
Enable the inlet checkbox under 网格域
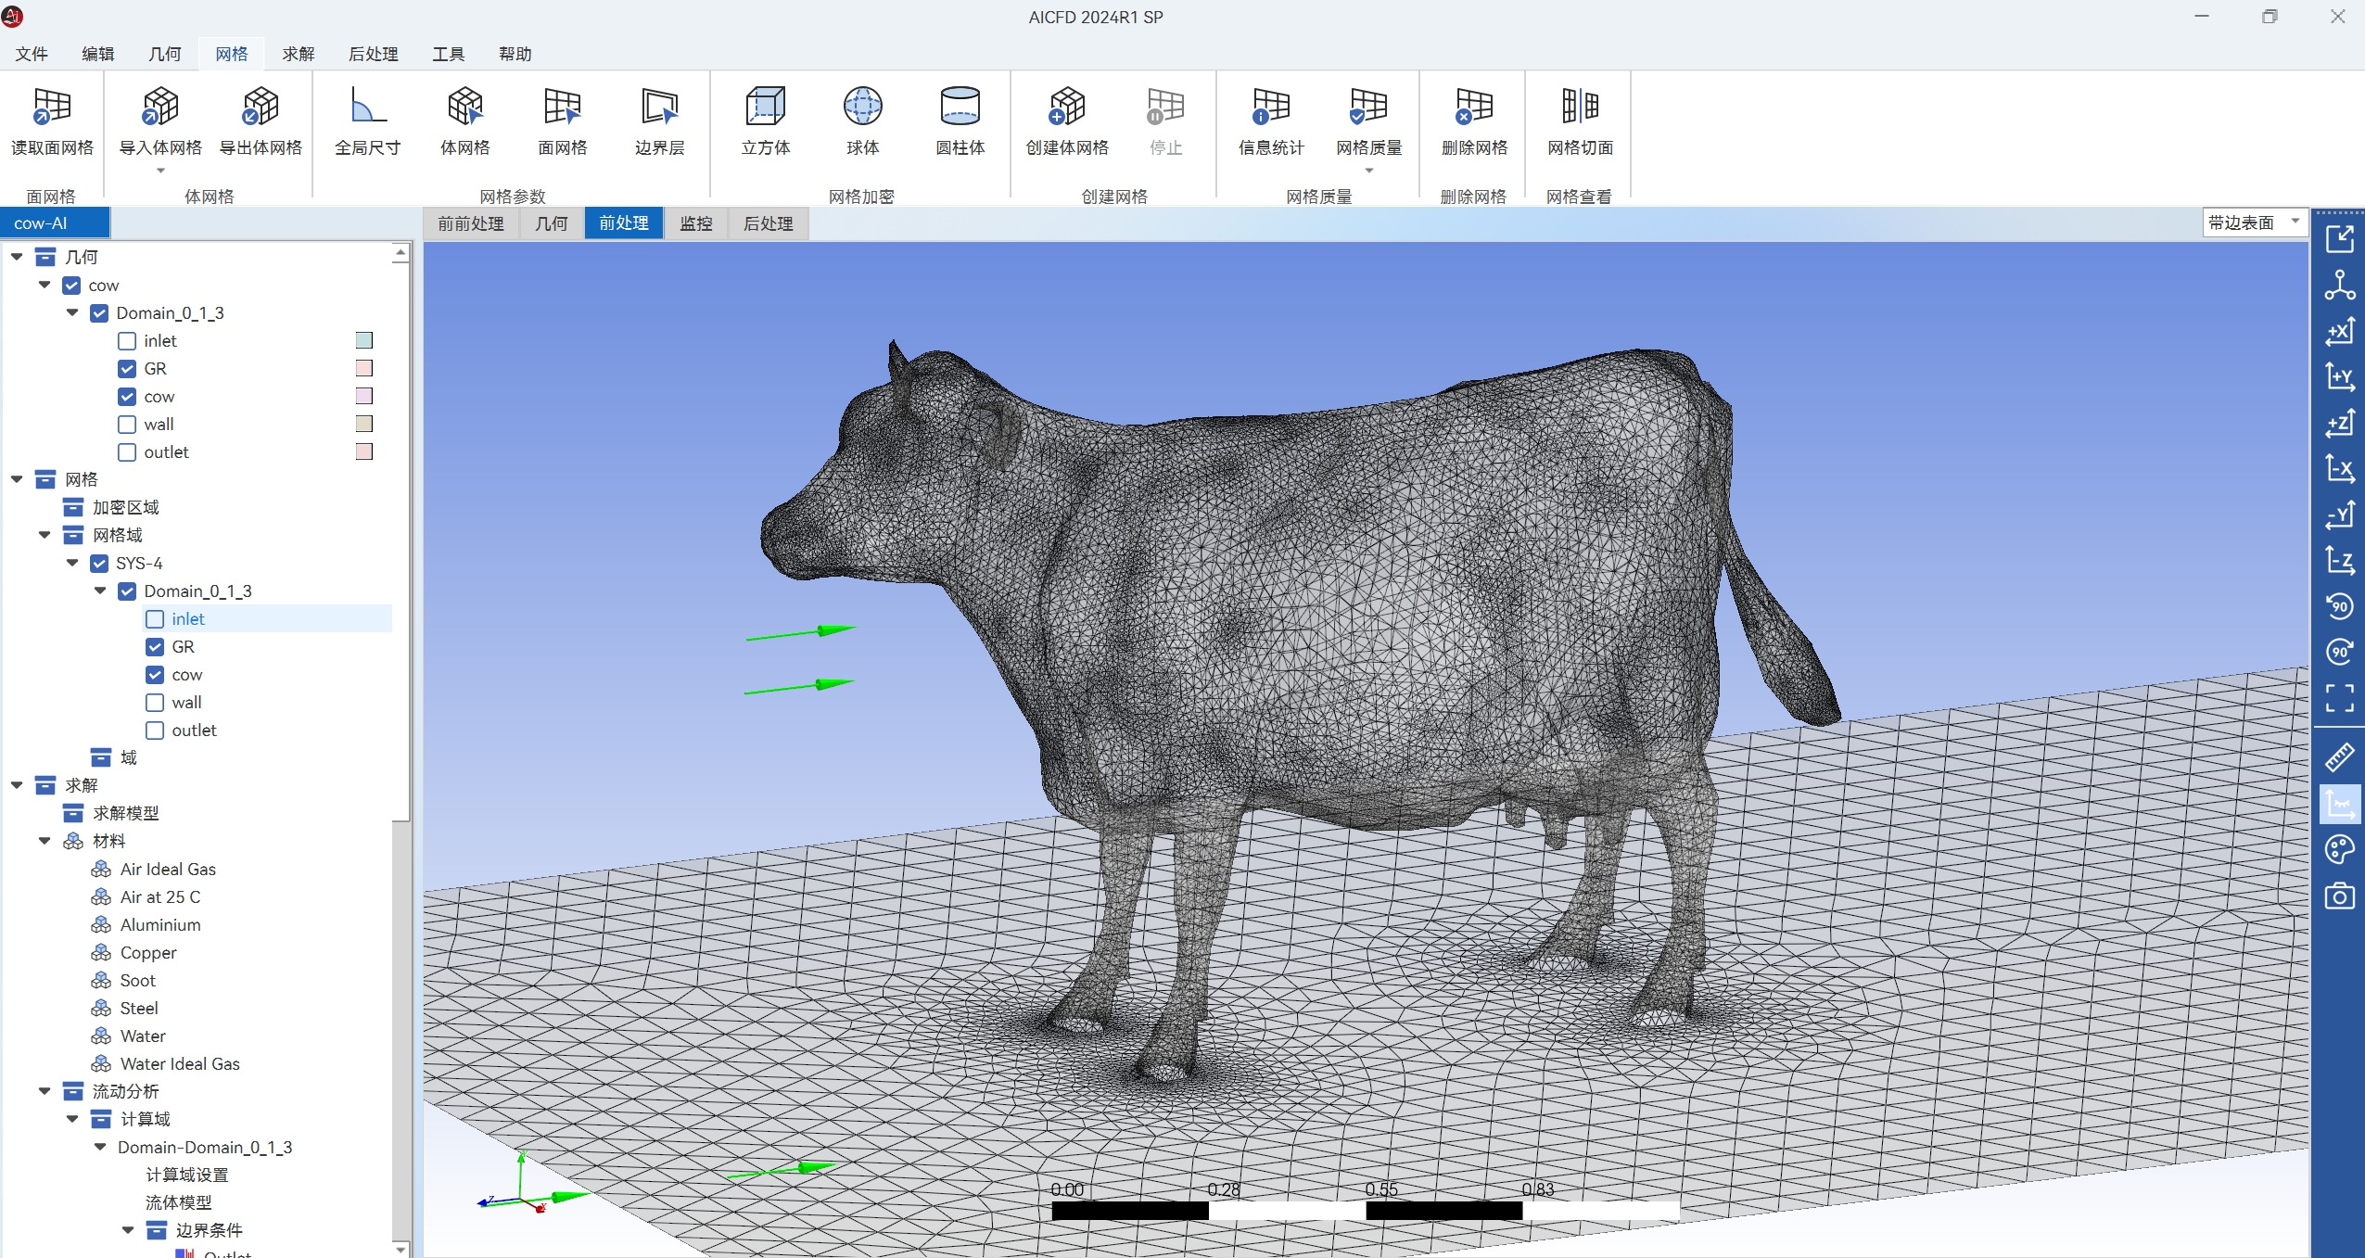tap(155, 619)
